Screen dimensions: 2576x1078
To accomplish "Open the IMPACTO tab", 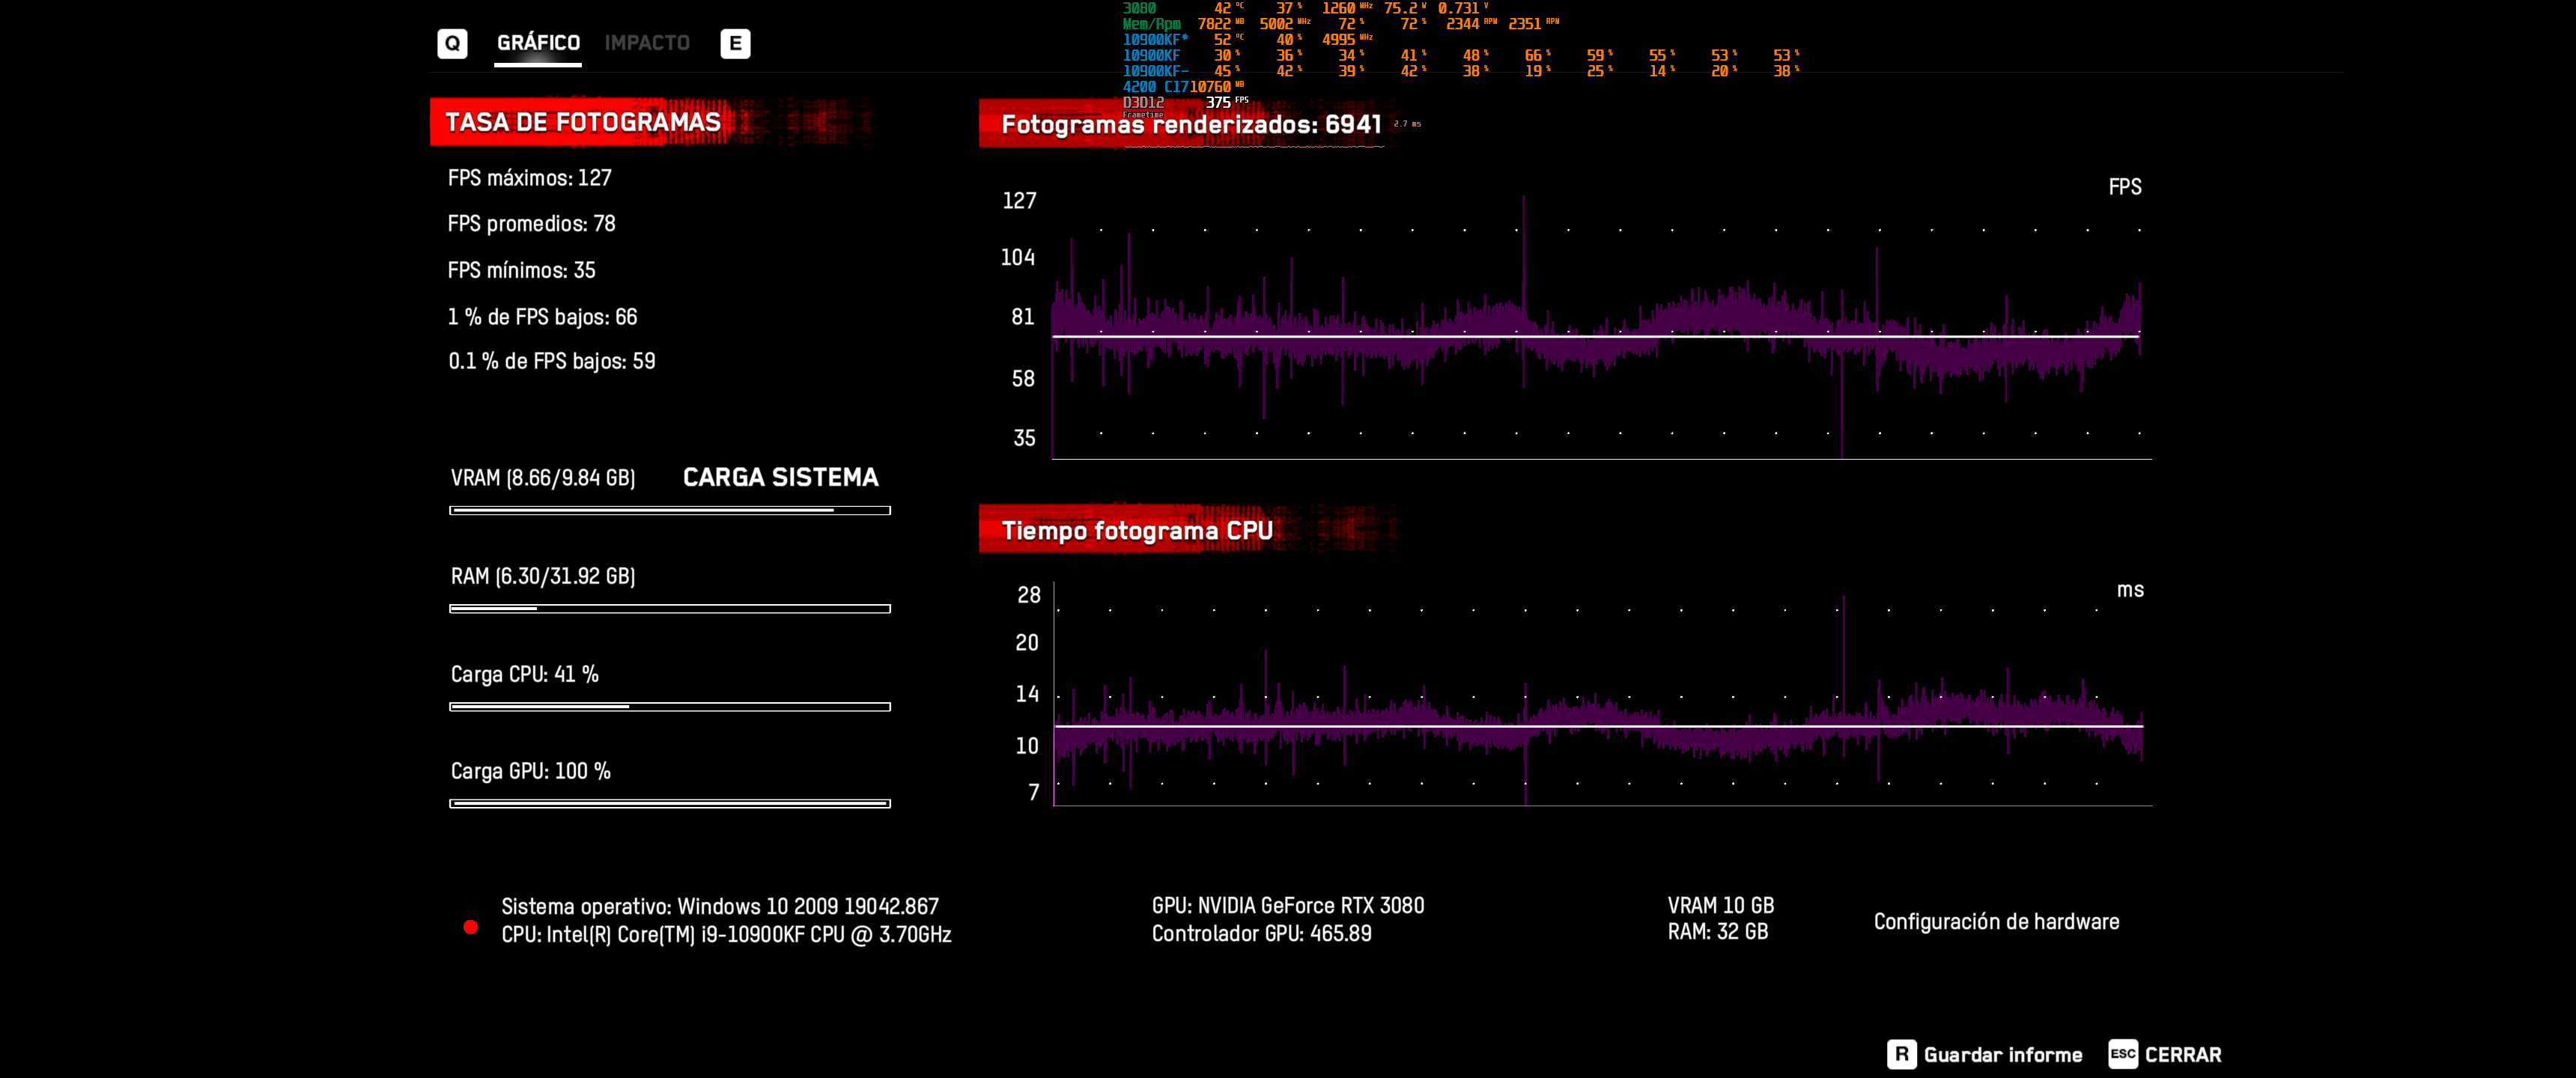I will pyautogui.click(x=647, y=43).
